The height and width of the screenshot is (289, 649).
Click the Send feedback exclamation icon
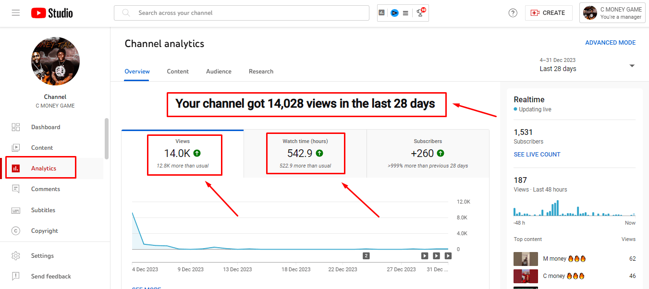[16, 277]
